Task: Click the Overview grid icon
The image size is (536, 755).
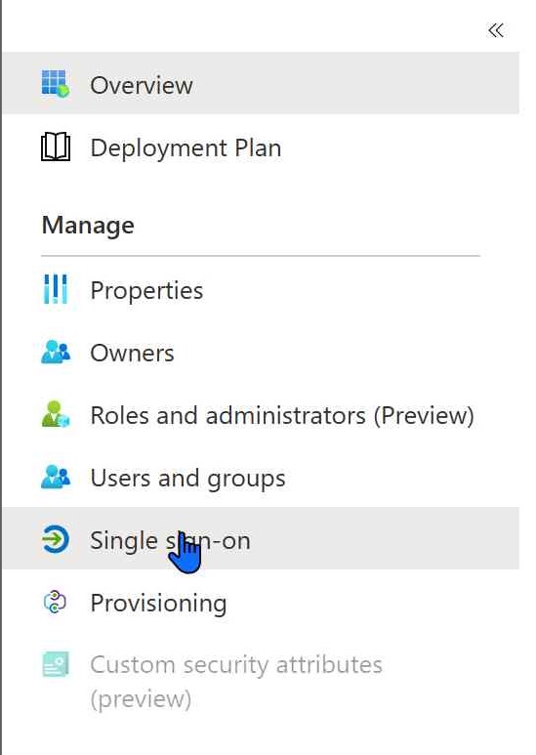Action: [56, 84]
